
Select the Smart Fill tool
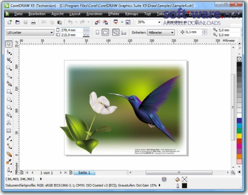coord(9,83)
